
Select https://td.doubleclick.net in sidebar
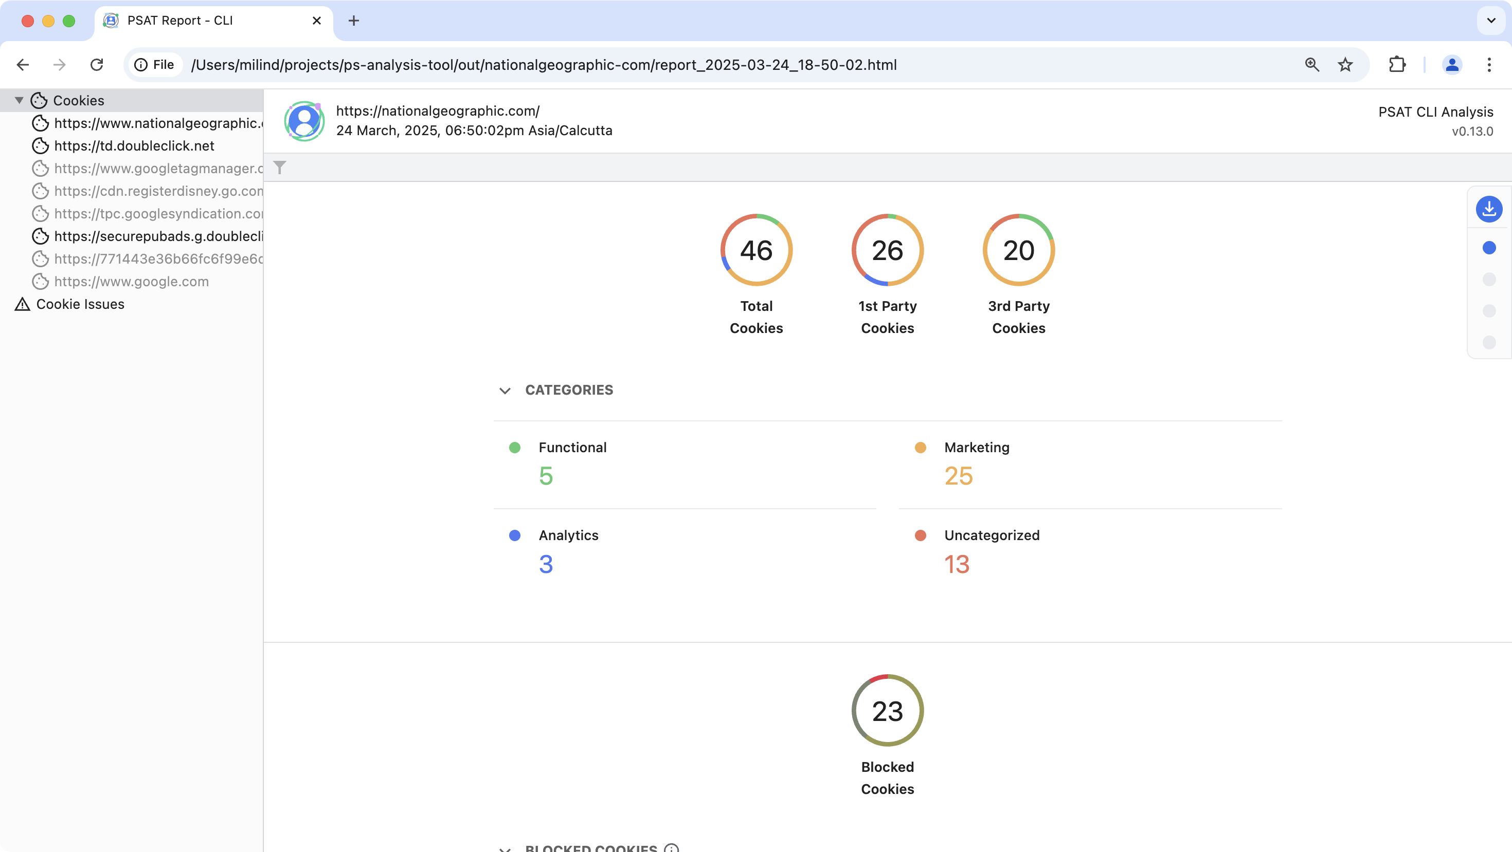tap(134, 146)
